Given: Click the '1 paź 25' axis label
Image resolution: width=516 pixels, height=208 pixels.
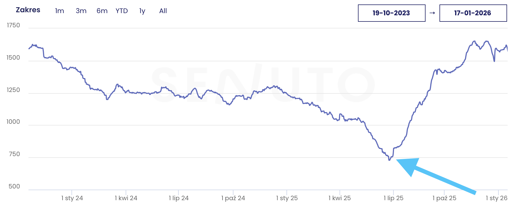Looking at the screenshot, I should [x=444, y=198].
